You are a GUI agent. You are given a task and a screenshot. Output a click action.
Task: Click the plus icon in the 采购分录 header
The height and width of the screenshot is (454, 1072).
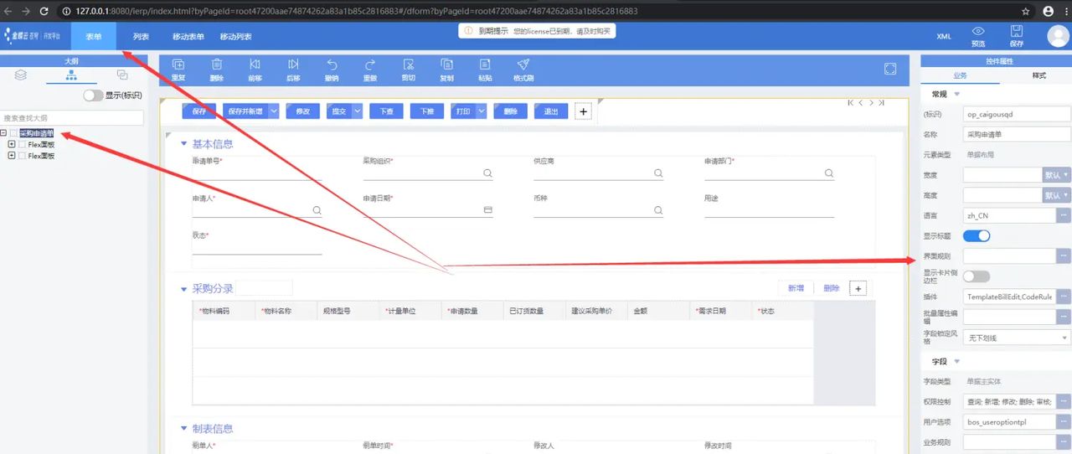click(x=858, y=288)
